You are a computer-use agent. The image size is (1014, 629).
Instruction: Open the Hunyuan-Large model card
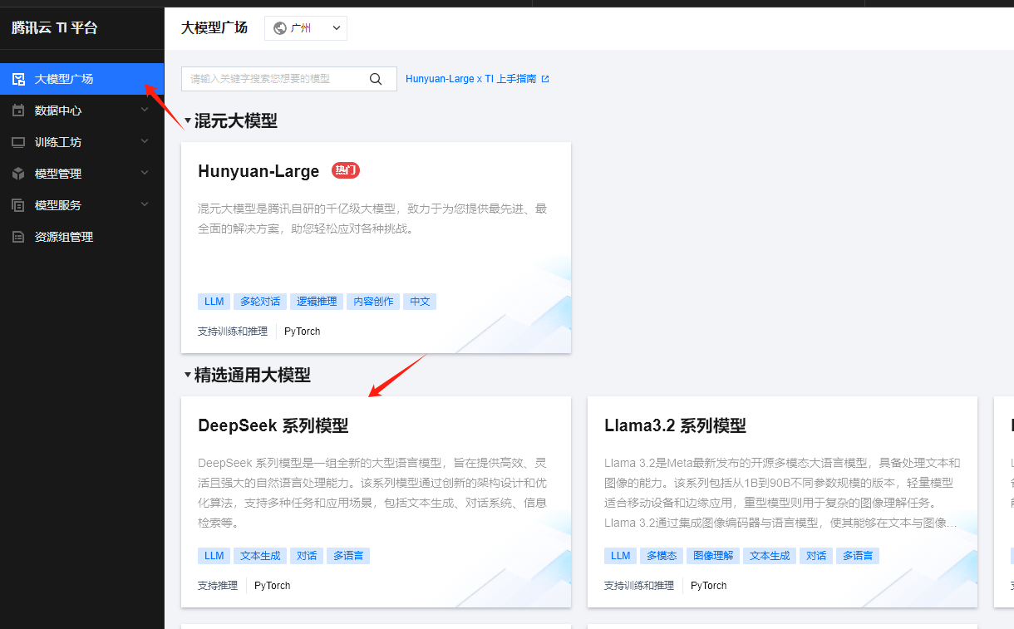tap(376, 247)
